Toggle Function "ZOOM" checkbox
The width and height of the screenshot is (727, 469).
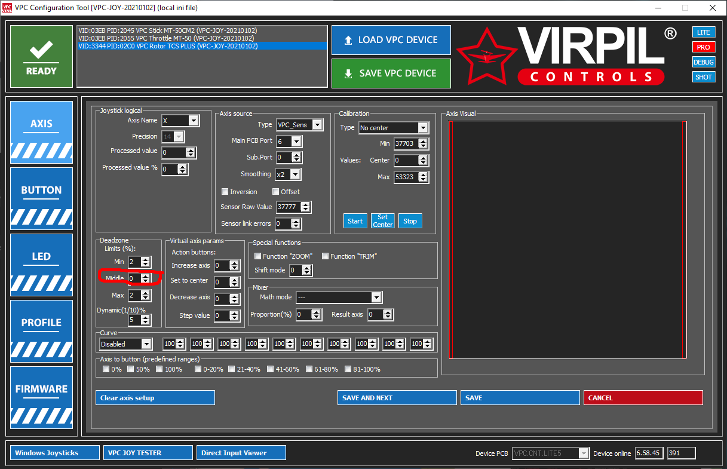tap(258, 256)
